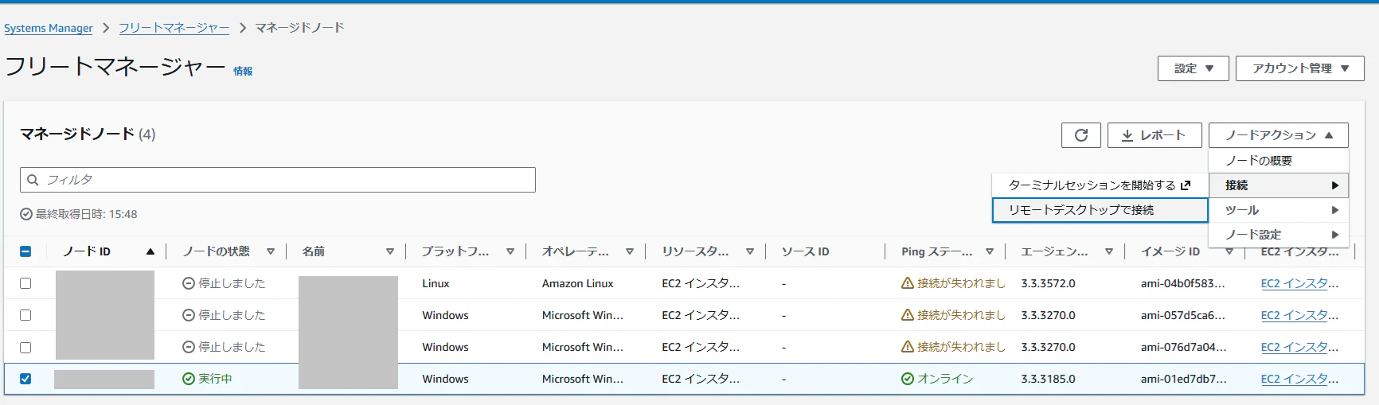This screenshot has width=1379, height=405.
Task: Click the 情報 info link
Action: click(x=243, y=71)
